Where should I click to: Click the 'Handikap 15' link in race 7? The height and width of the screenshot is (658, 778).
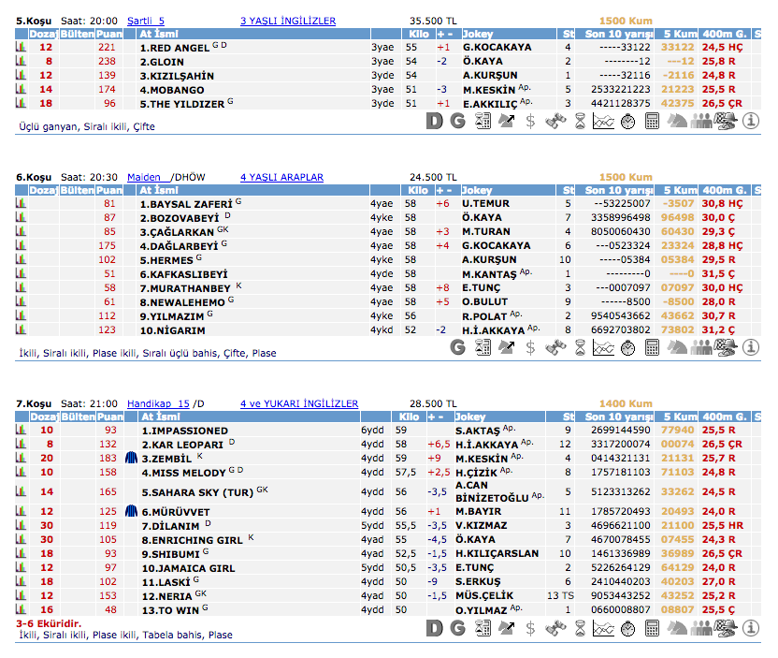pyautogui.click(x=158, y=403)
